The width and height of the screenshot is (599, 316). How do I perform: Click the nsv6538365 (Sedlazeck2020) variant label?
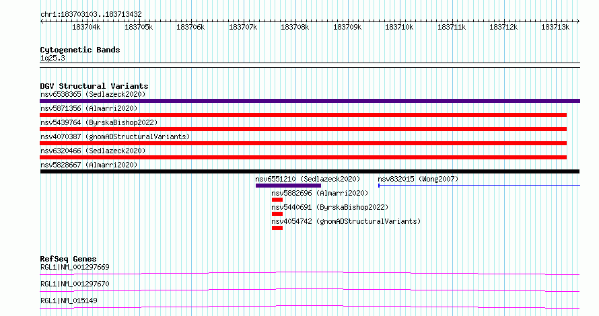click(x=93, y=94)
